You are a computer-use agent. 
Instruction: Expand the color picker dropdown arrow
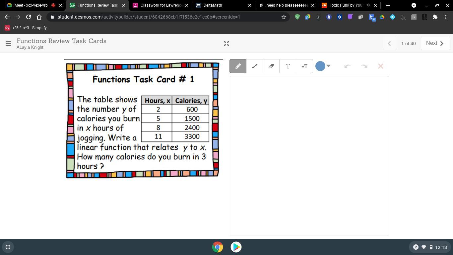click(328, 66)
